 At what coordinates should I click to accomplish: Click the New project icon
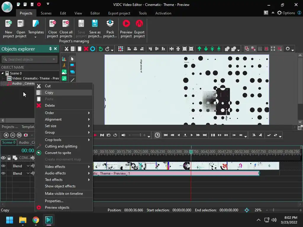coord(9,24)
